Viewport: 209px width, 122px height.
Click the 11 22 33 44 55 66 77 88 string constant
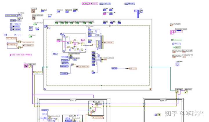click(17, 55)
